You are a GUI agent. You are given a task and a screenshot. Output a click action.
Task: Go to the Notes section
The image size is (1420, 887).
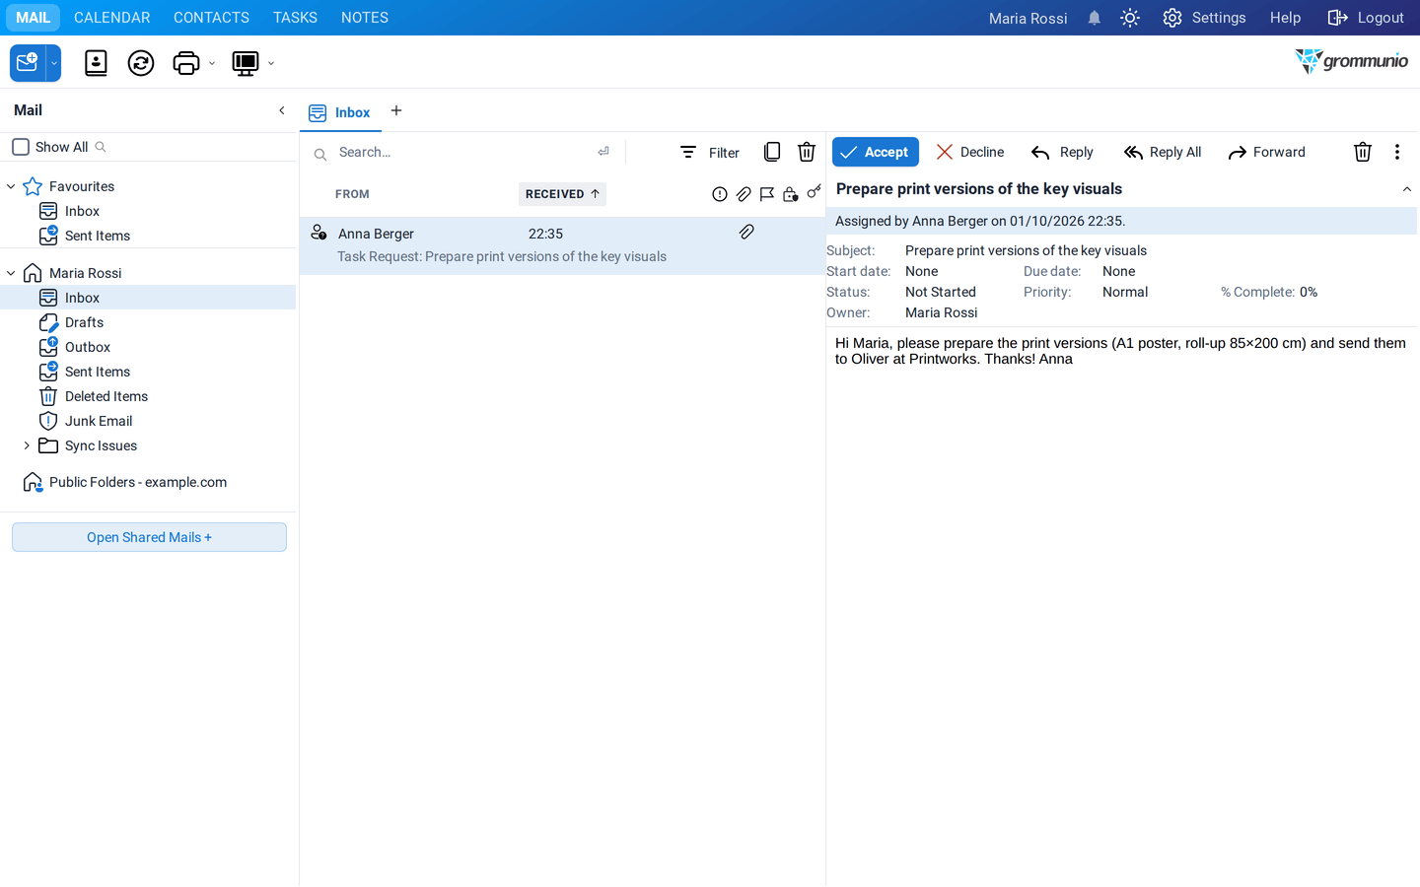click(365, 18)
